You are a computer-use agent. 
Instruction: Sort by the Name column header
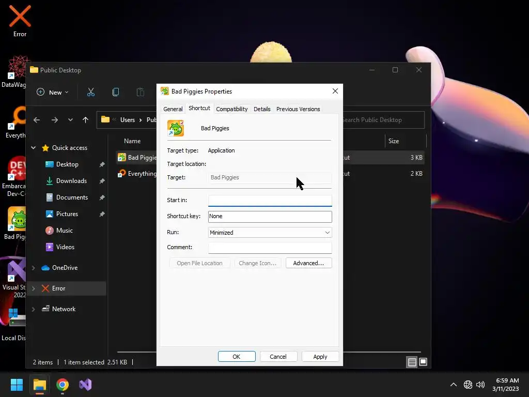click(x=132, y=141)
